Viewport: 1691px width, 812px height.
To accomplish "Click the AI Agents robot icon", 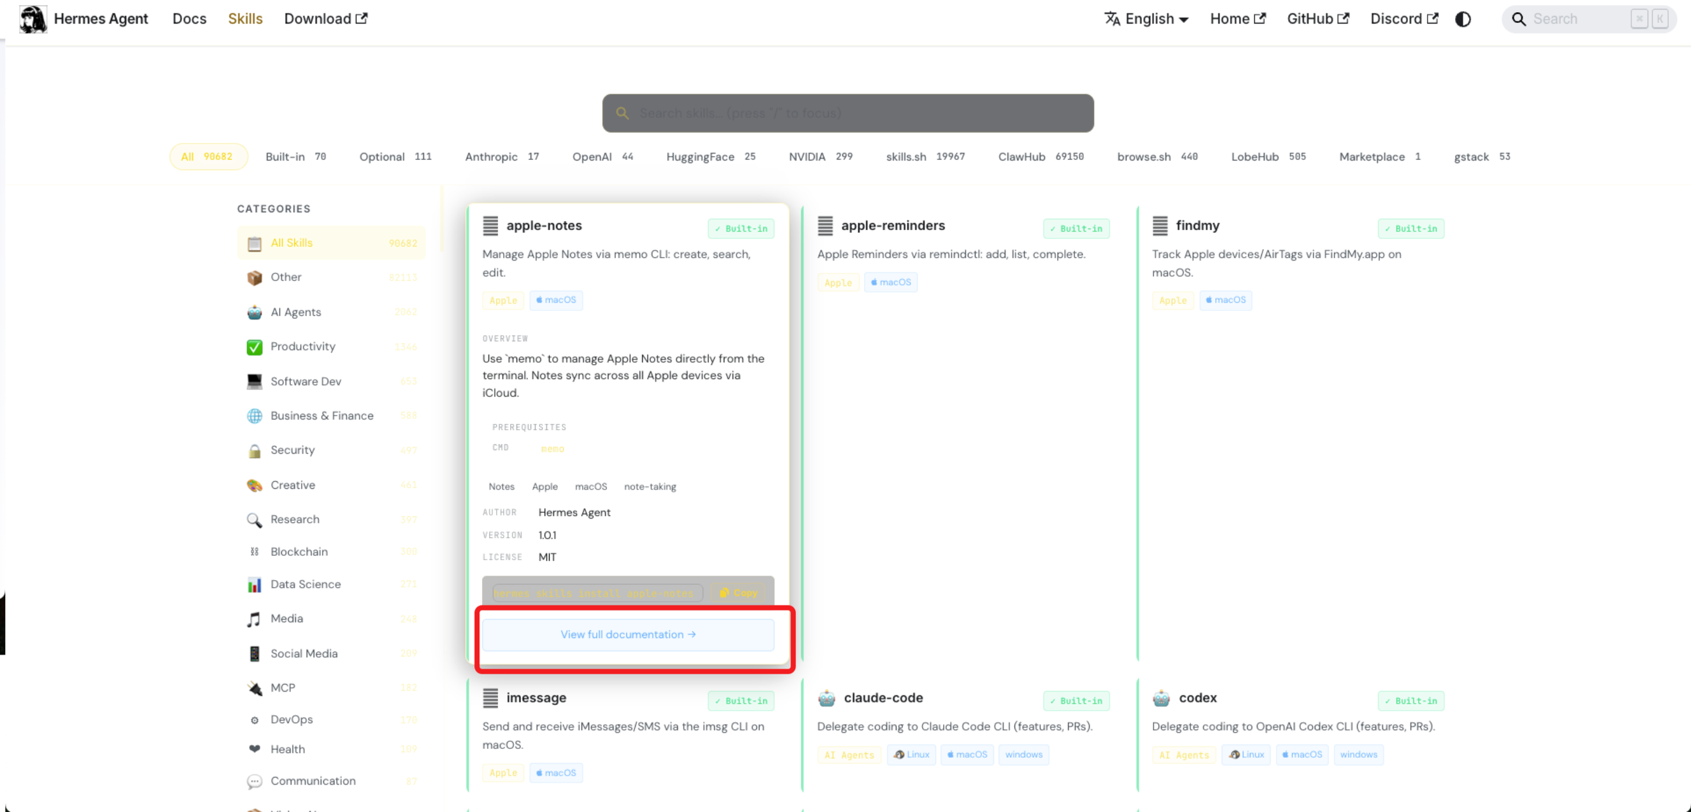I will point(254,312).
